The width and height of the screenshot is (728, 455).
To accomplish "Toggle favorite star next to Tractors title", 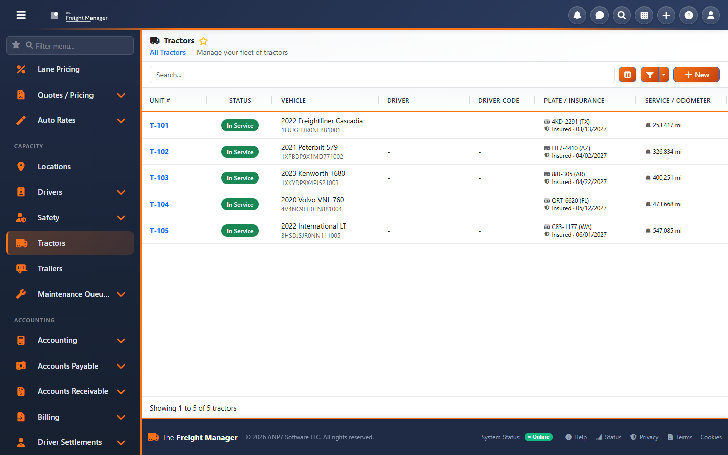I will click(x=203, y=41).
